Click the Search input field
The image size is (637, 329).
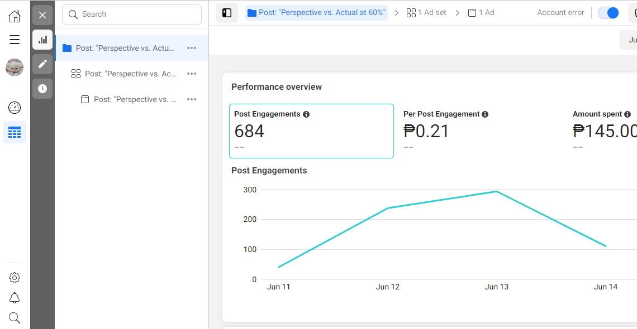click(x=132, y=14)
